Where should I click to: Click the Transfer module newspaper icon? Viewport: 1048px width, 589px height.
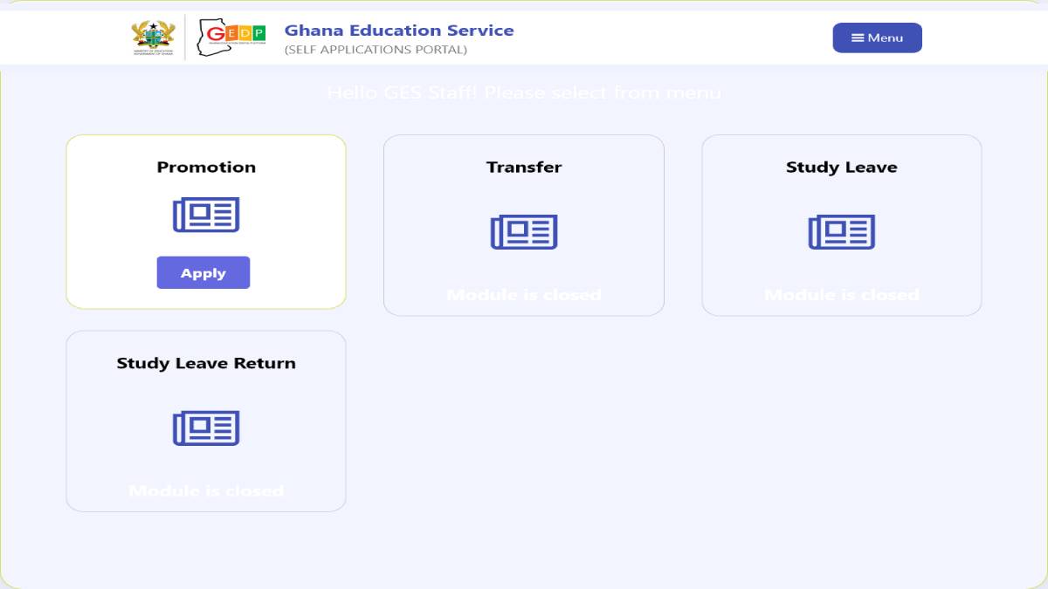524,232
